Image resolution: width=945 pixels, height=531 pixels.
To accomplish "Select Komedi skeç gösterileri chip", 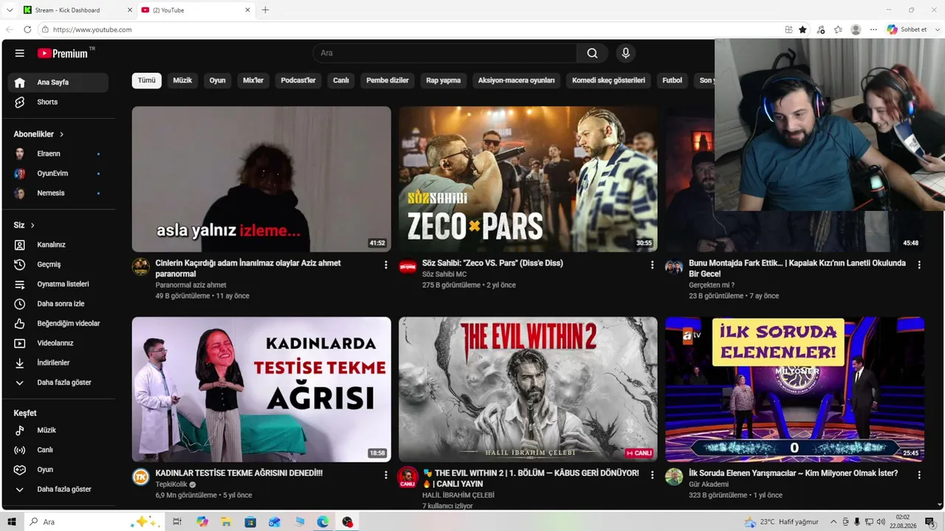I will click(608, 80).
